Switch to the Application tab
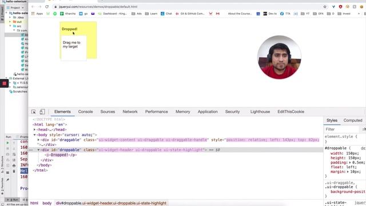 pos(208,112)
